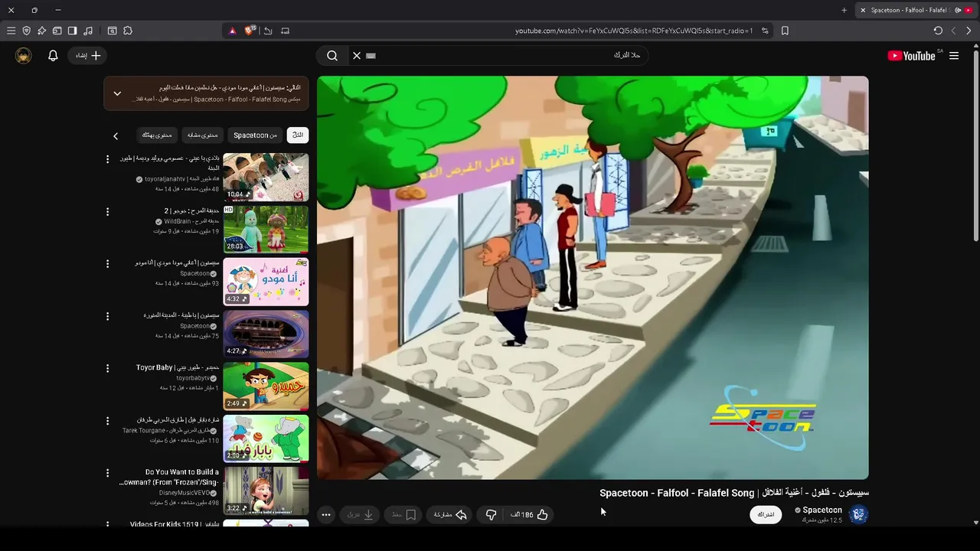This screenshot has width=980, height=551.
Task: Open the Brave wallet icon
Action: (57, 31)
